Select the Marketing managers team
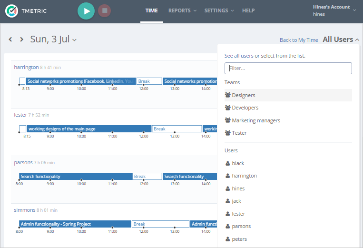363x248 pixels. [288, 120]
